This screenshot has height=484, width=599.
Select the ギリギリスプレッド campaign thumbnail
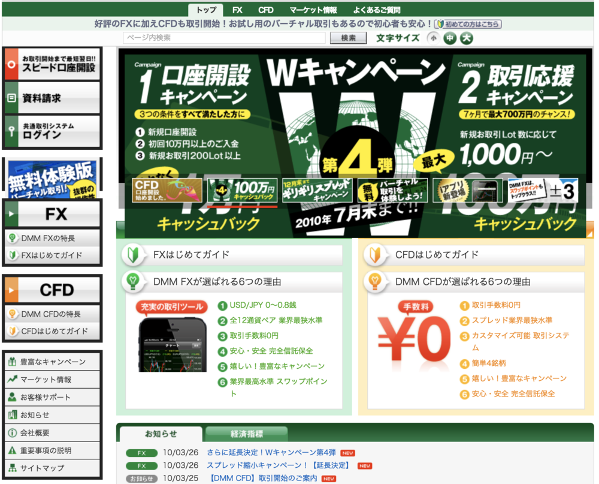point(317,190)
